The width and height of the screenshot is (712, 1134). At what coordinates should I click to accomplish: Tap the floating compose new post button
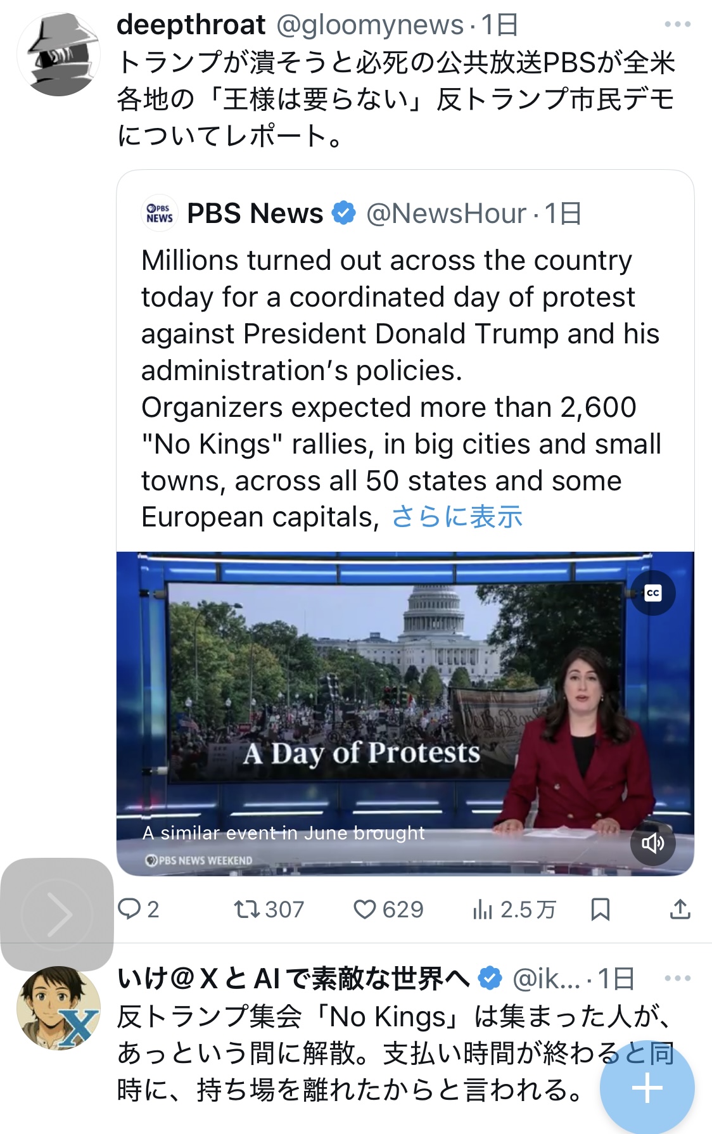pos(647,1088)
